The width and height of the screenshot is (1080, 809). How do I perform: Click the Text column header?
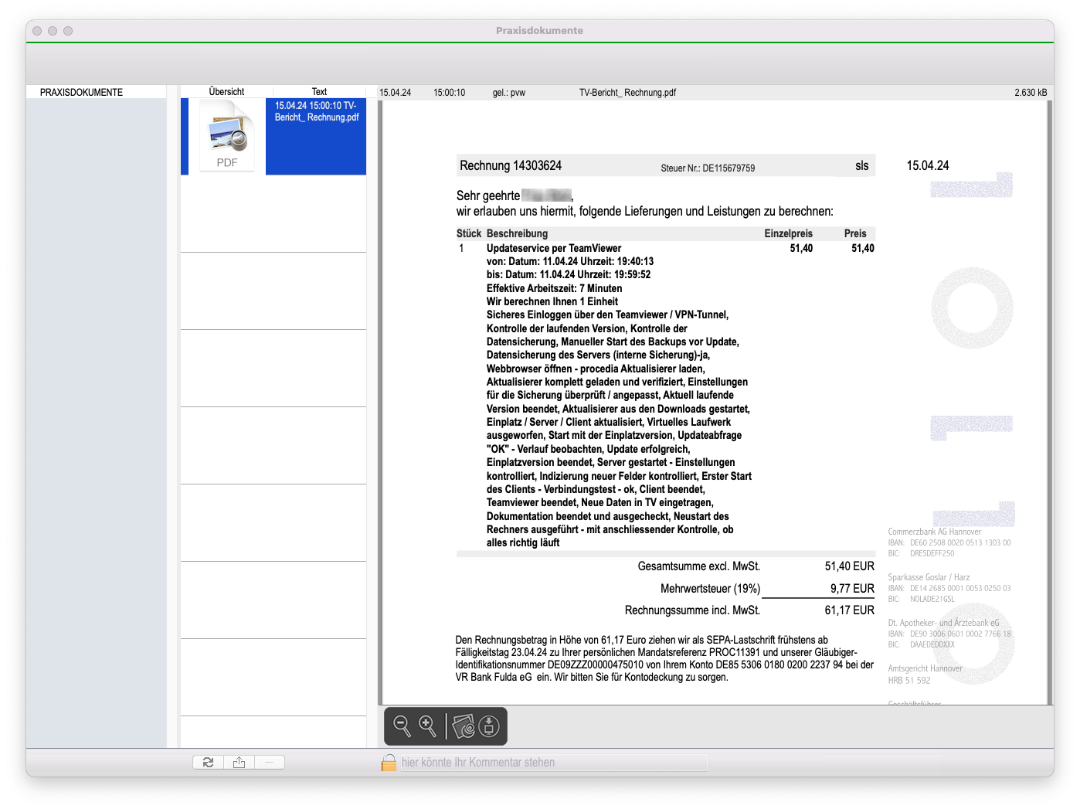(x=319, y=92)
